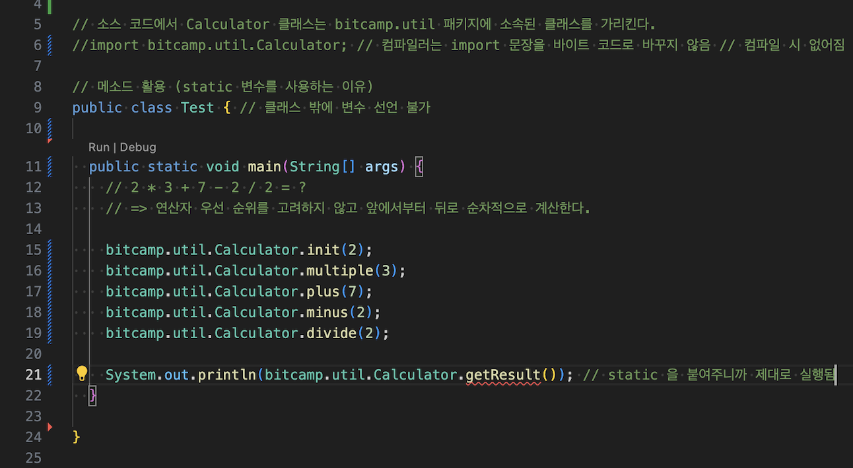The height and width of the screenshot is (468, 853).
Task: Click the String[] args parameter
Action: coord(343,166)
